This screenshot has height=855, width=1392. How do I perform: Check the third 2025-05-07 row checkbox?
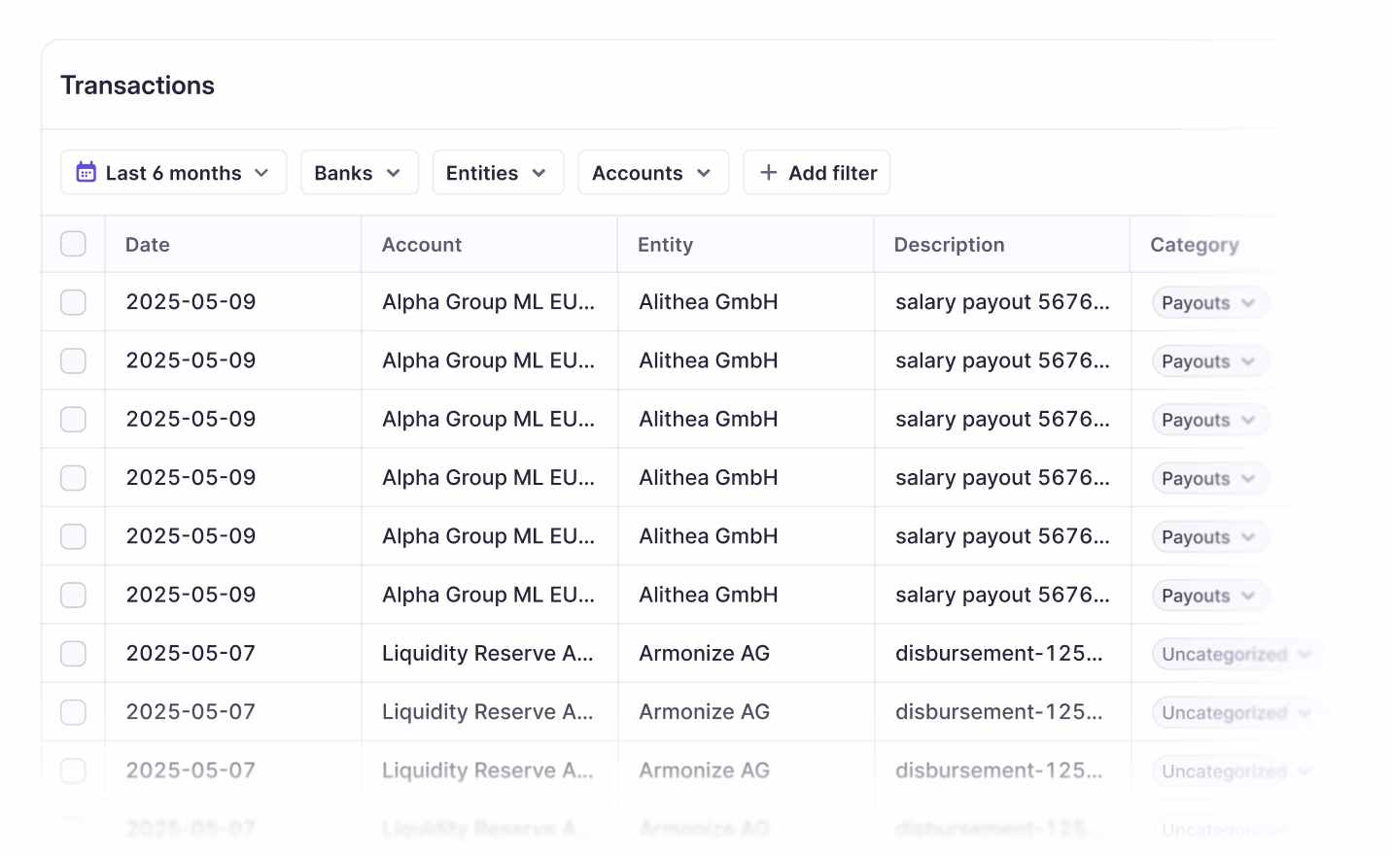pos(73,770)
